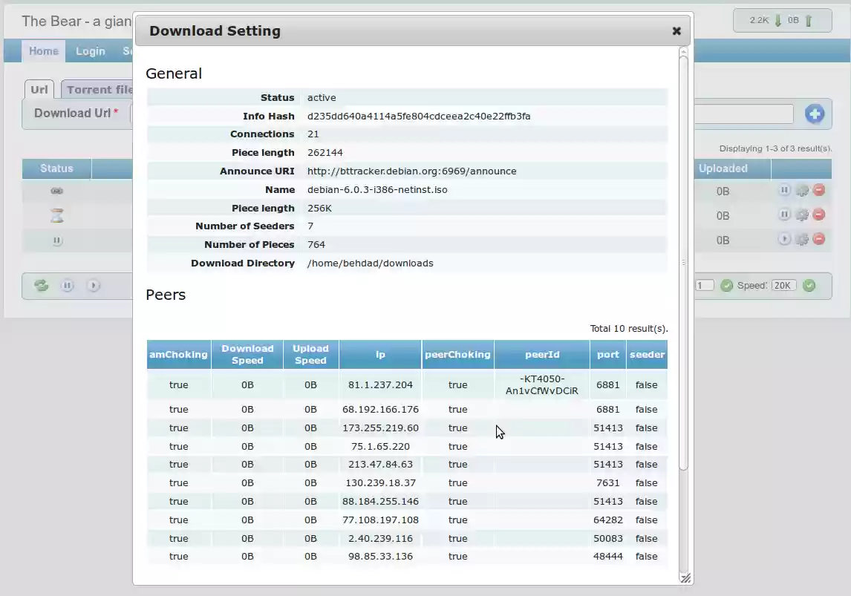Image resolution: width=851 pixels, height=596 pixels.
Task: Click the Speed limit input showing 20K
Action: (783, 285)
